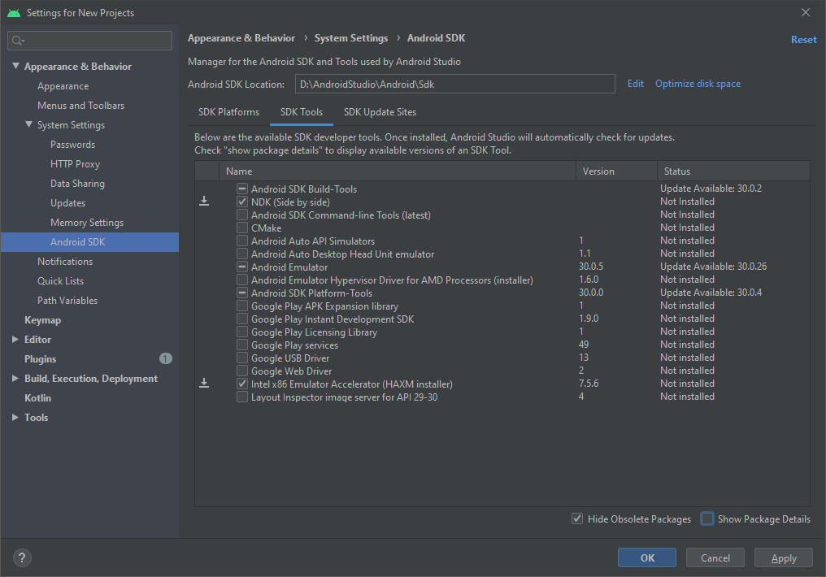Open the SDK Update Sites tab
Image resolution: width=826 pixels, height=577 pixels.
380,112
